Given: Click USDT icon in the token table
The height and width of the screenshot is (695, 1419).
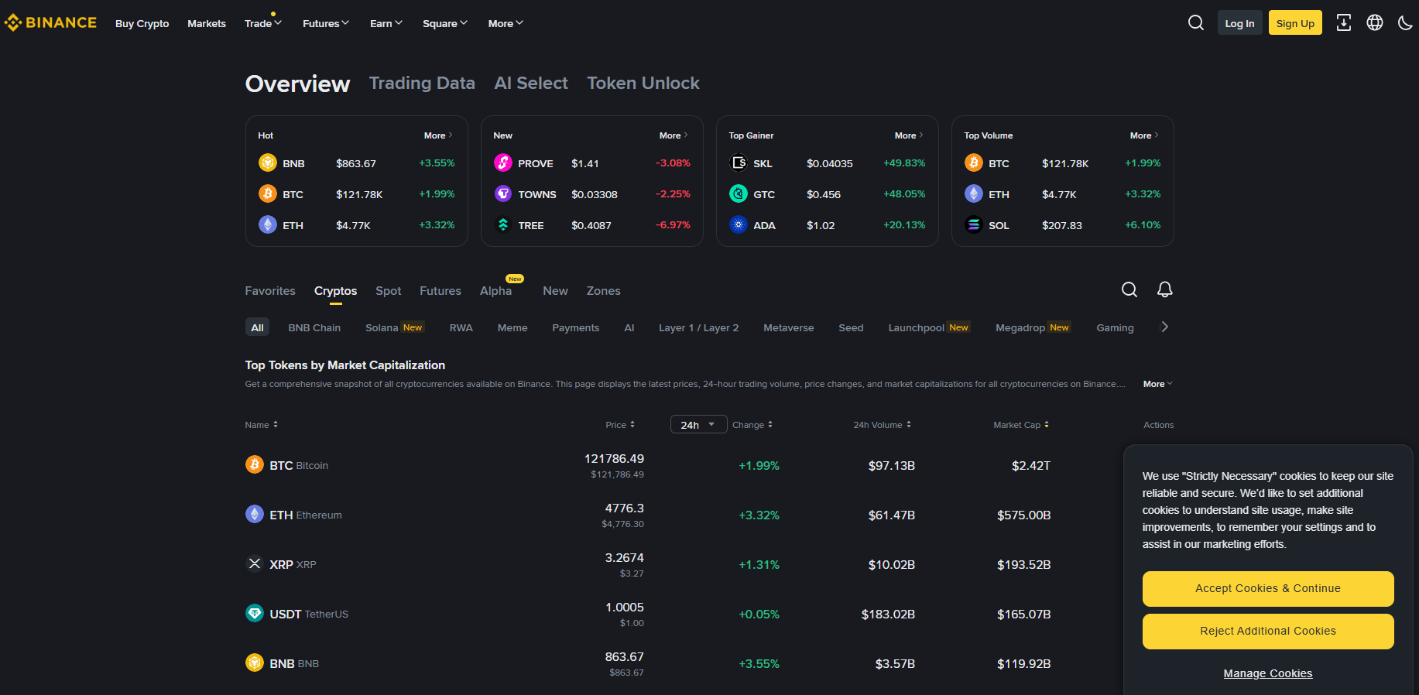Looking at the screenshot, I should pyautogui.click(x=255, y=613).
